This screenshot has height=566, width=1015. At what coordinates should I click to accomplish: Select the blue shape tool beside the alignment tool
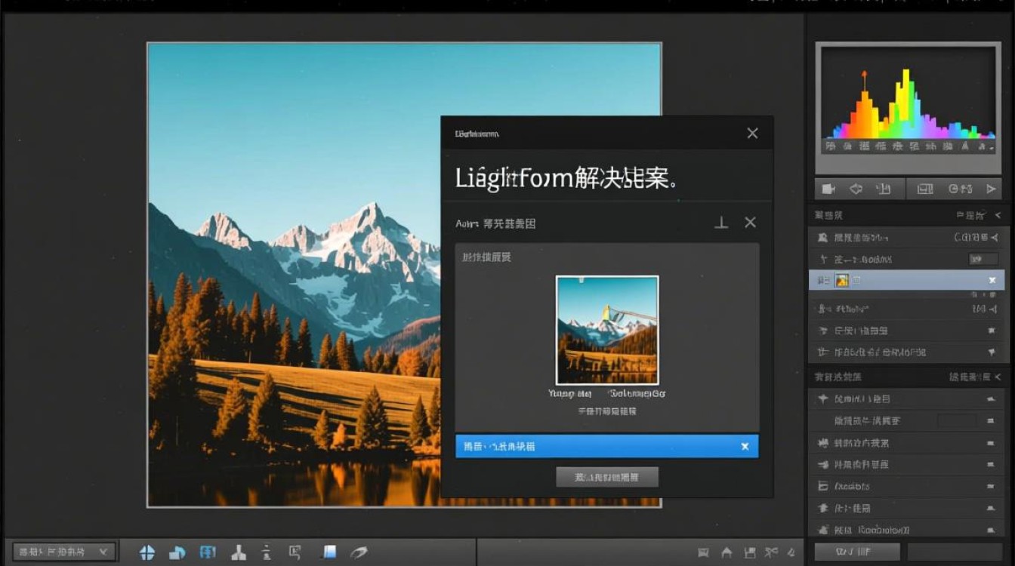click(177, 551)
